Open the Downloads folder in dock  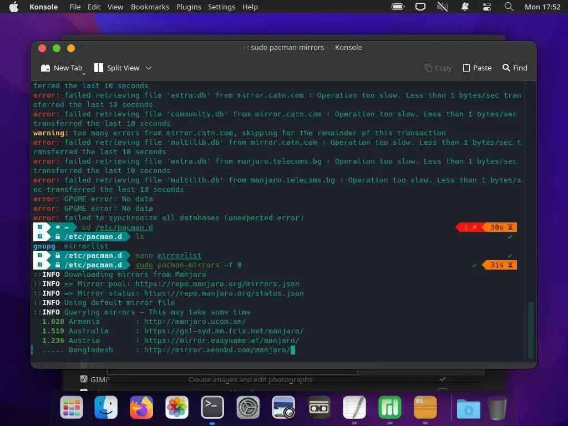pyautogui.click(x=469, y=408)
